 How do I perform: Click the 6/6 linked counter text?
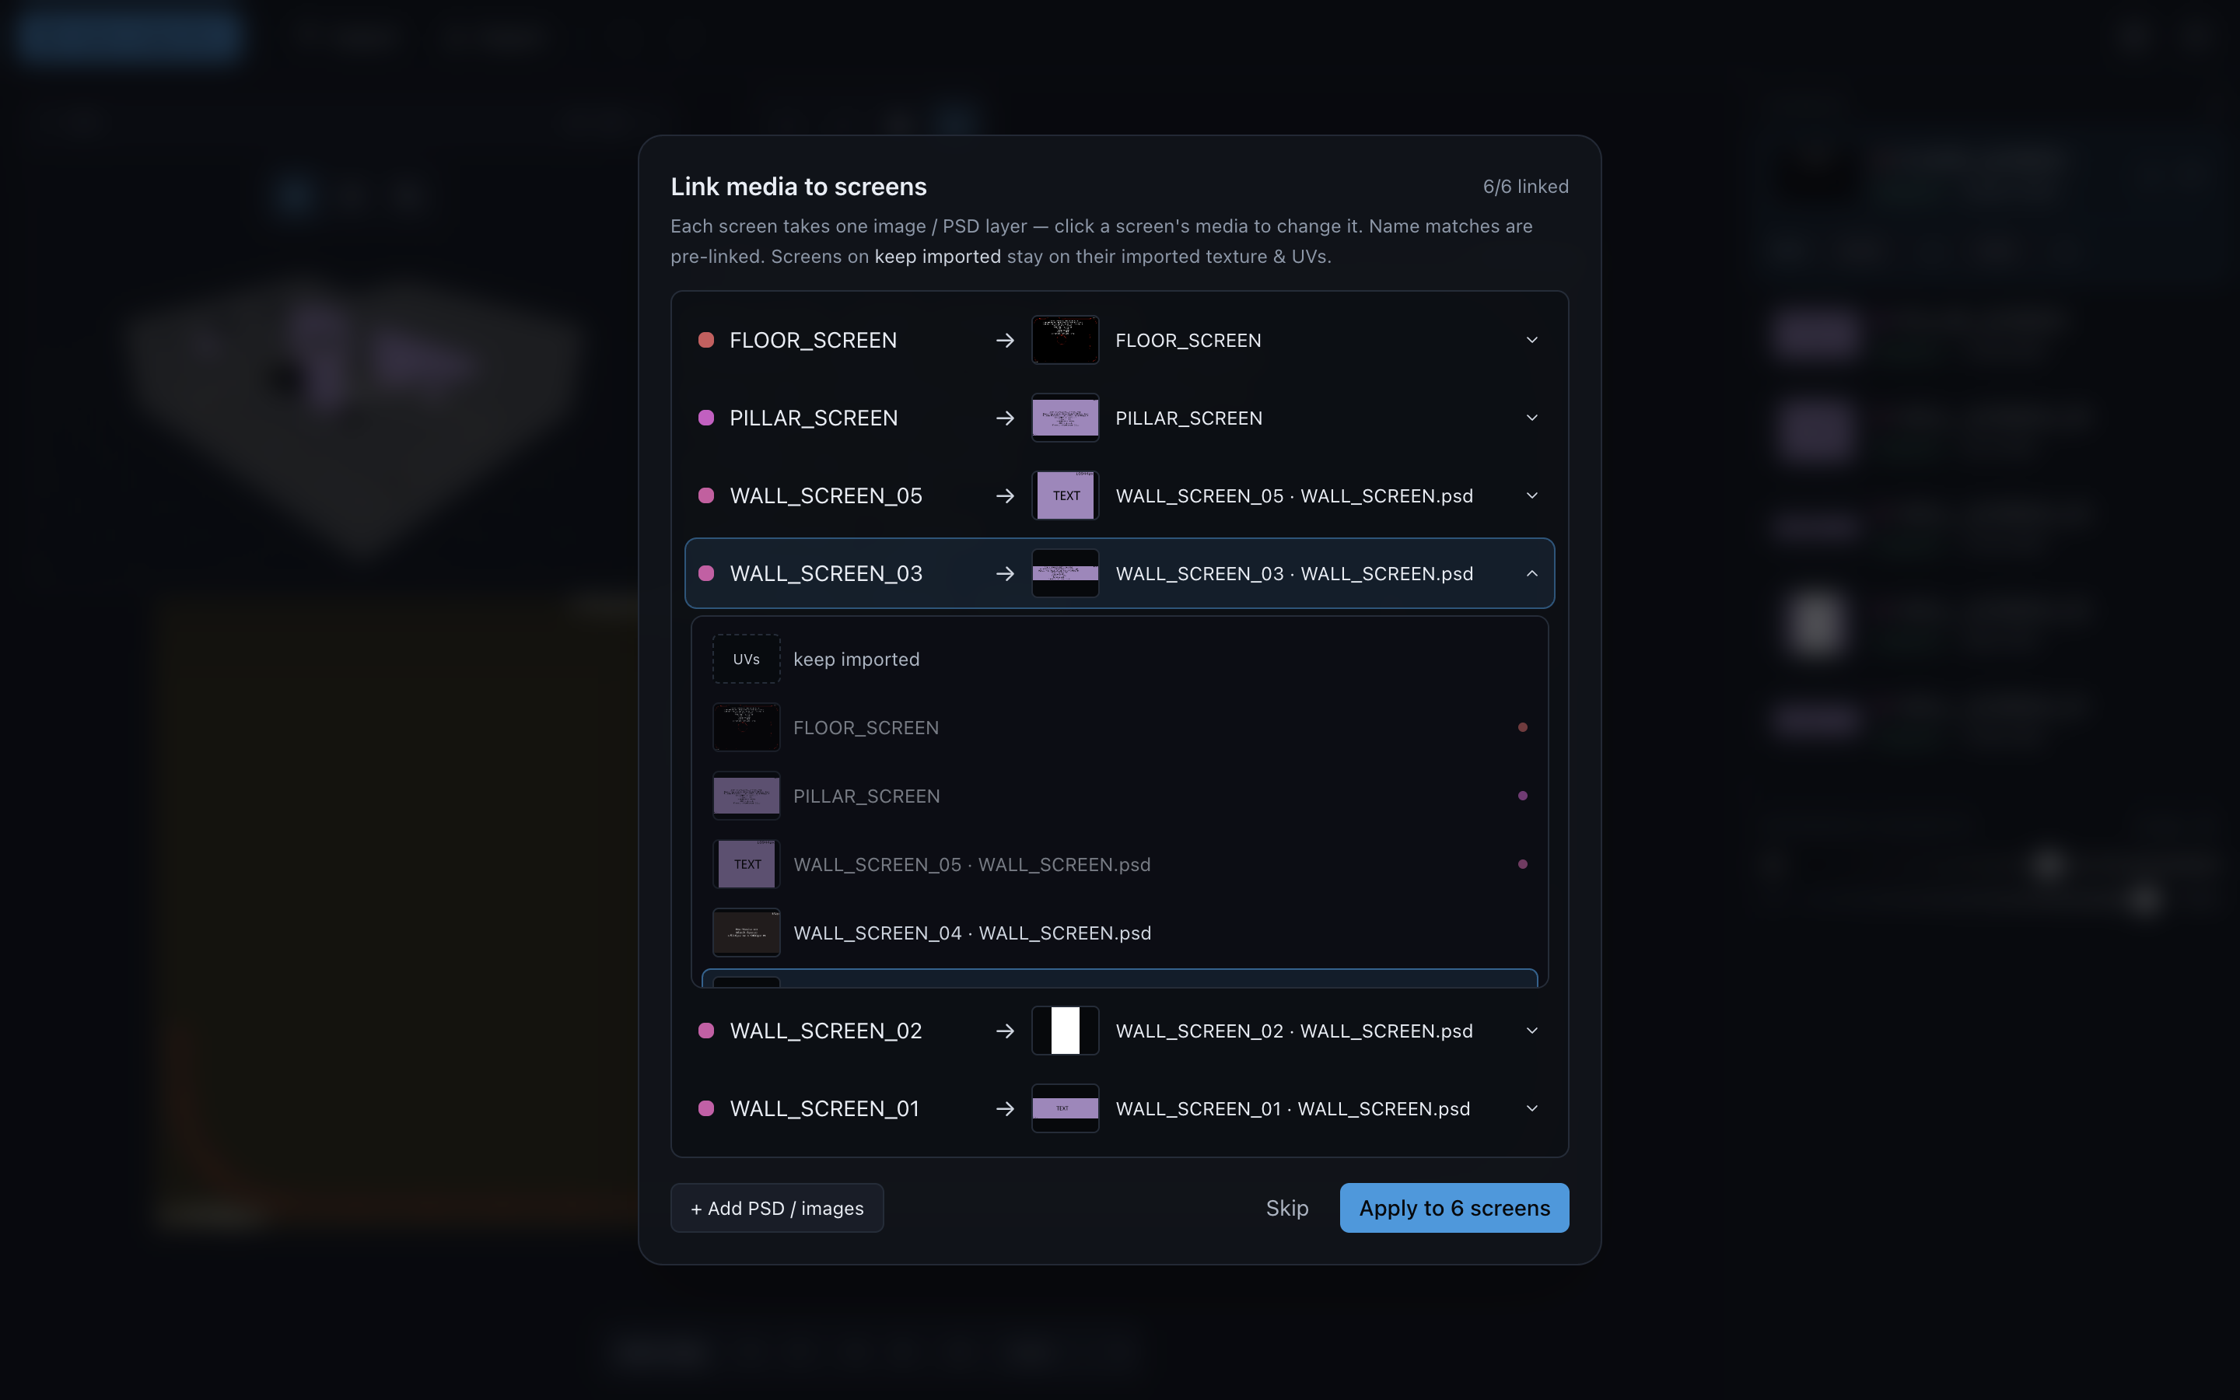1525,186
